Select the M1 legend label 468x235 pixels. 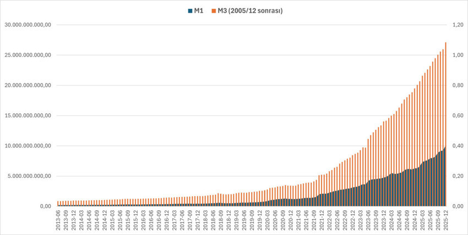(198, 11)
